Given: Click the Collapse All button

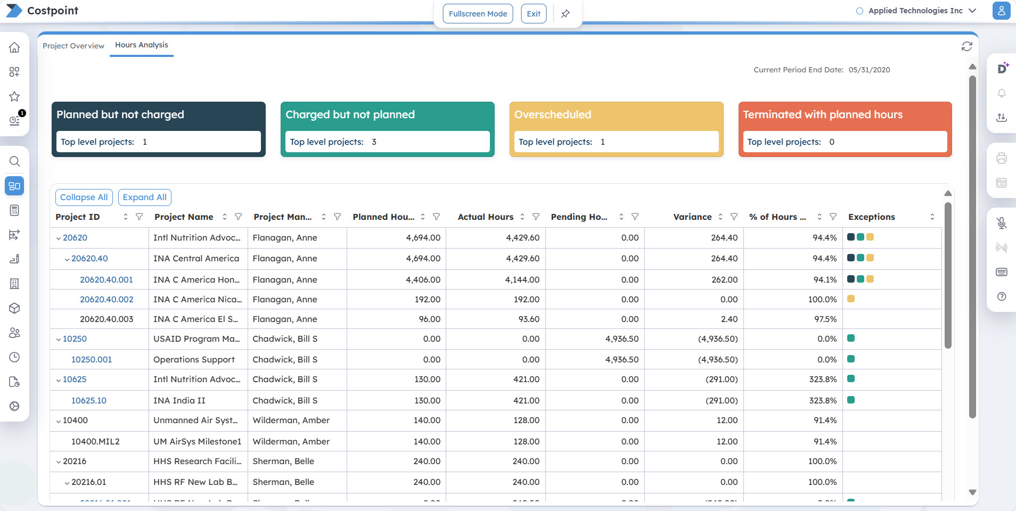Looking at the screenshot, I should point(84,197).
